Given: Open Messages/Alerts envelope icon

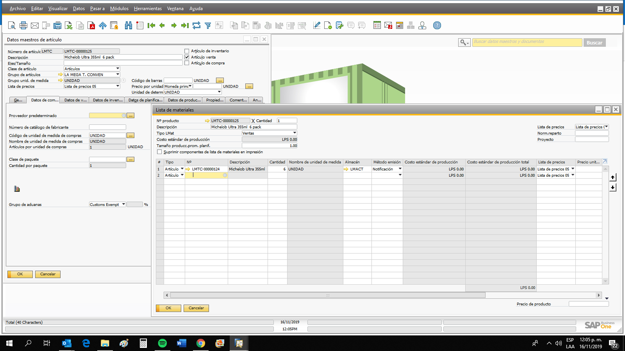Looking at the screenshot, I should pyautogui.click(x=388, y=25).
